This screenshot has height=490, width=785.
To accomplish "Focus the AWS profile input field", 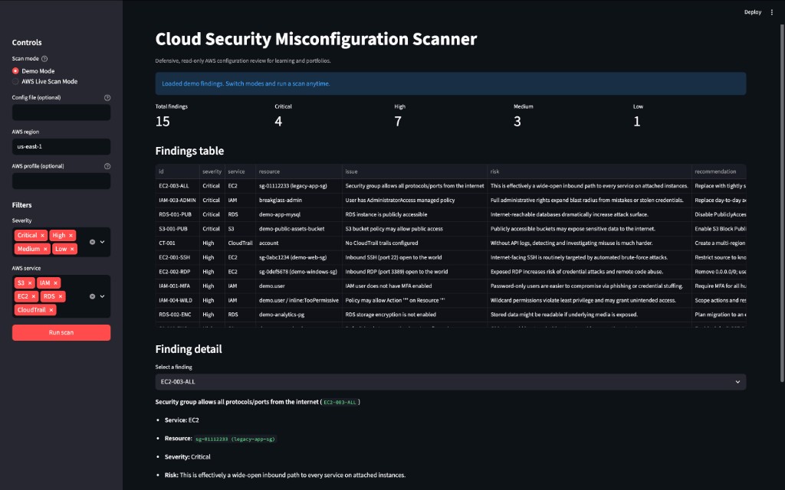I will tap(61, 181).
